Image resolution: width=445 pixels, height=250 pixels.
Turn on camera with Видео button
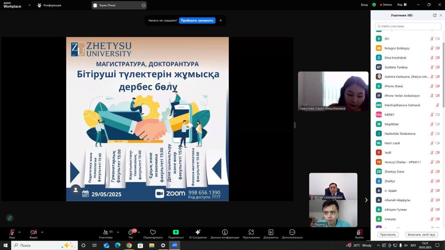(x=33, y=232)
